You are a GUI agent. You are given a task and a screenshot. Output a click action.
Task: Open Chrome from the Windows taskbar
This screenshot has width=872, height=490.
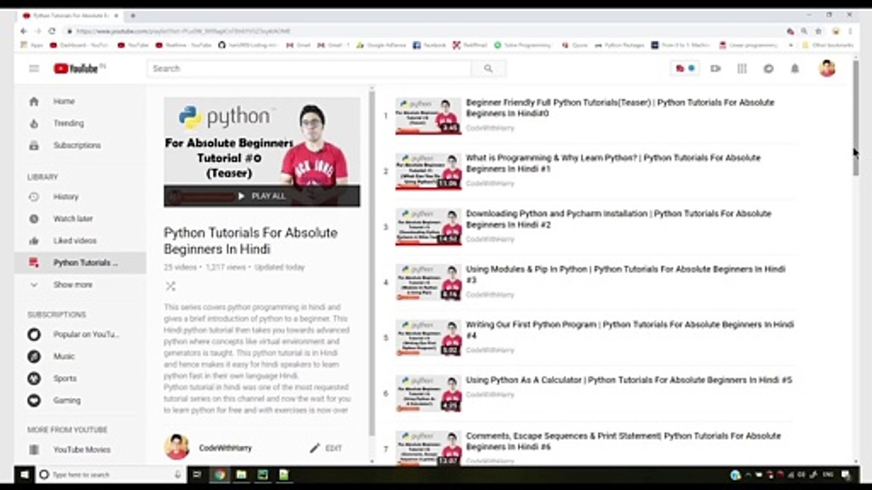[219, 474]
